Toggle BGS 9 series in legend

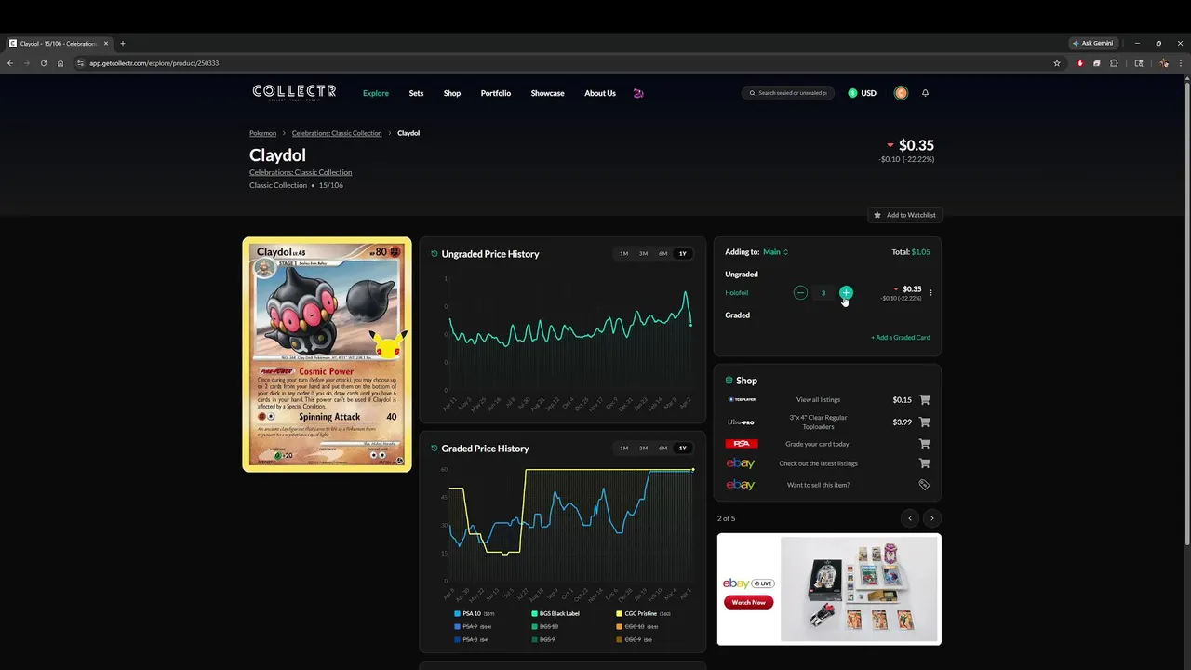tap(543, 640)
